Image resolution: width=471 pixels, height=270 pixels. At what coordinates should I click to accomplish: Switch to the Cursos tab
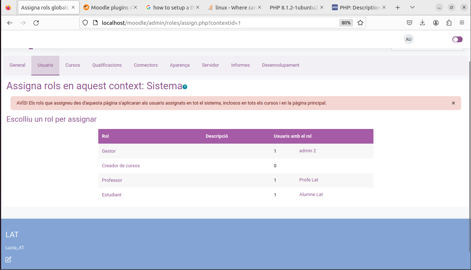click(x=72, y=65)
